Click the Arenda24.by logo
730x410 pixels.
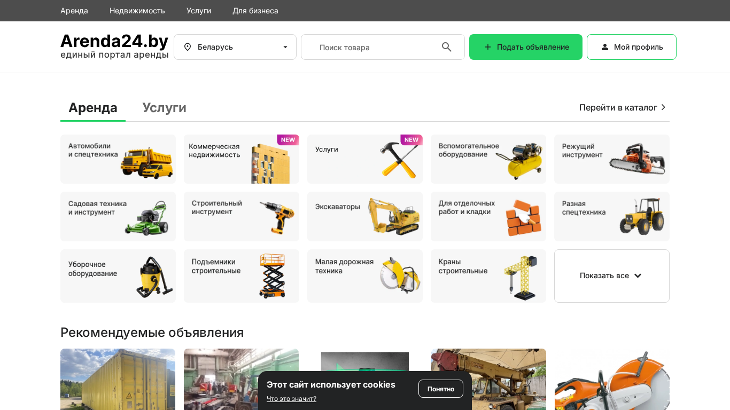tap(114, 41)
